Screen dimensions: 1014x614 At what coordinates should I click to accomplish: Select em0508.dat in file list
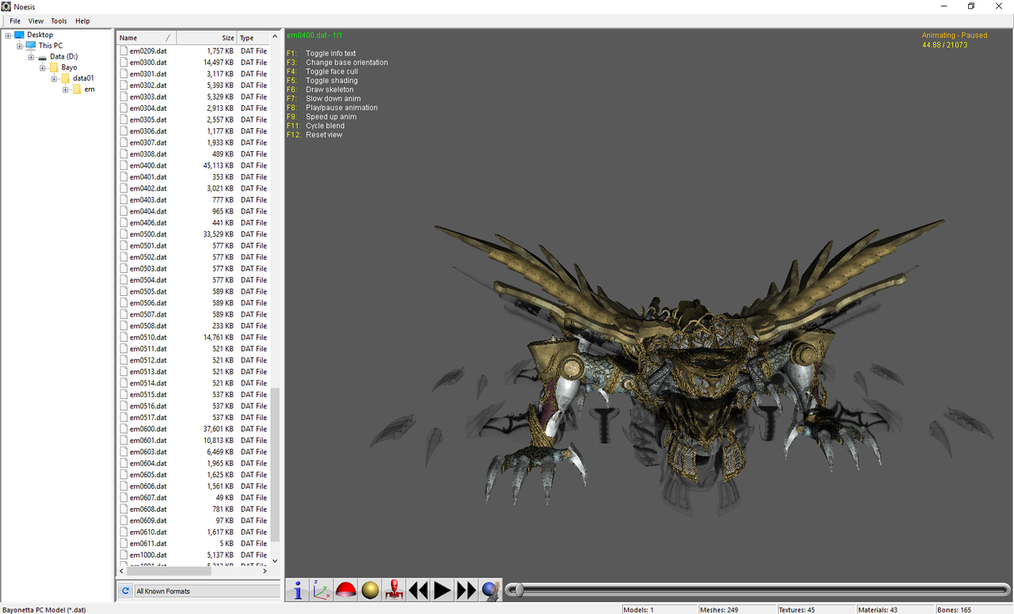[x=148, y=326]
